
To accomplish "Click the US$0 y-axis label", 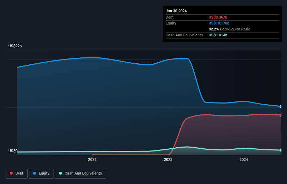I will click(x=13, y=151).
